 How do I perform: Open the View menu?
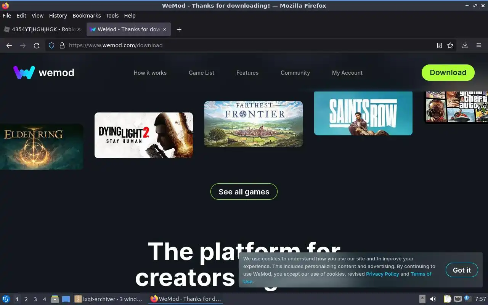37,16
